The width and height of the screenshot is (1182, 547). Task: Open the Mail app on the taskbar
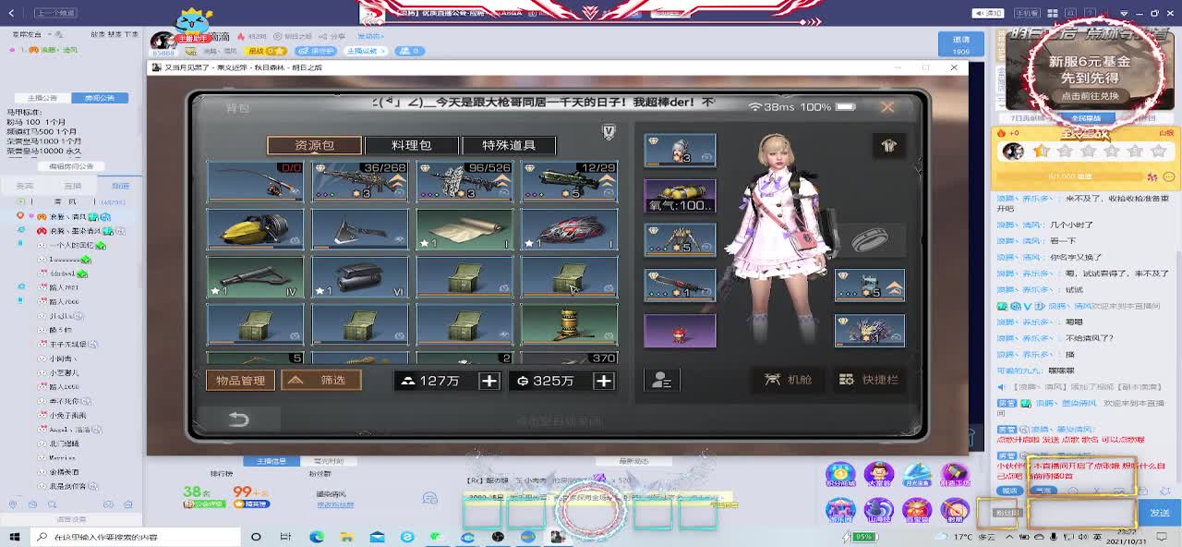coord(378,537)
